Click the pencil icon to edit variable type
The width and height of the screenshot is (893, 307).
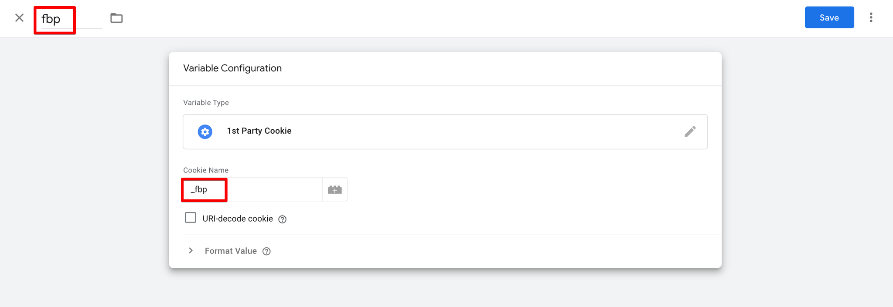[690, 132]
